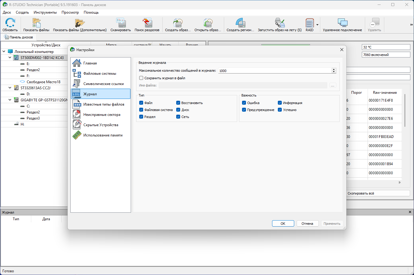414x275 pixels.
Task: Open the Создать menu
Action: [x=22, y=12]
